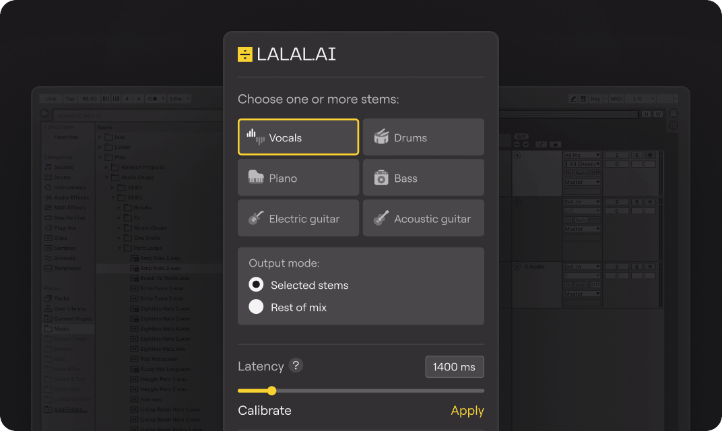Choose the Electric guitar stem
722x431 pixels.
click(298, 218)
